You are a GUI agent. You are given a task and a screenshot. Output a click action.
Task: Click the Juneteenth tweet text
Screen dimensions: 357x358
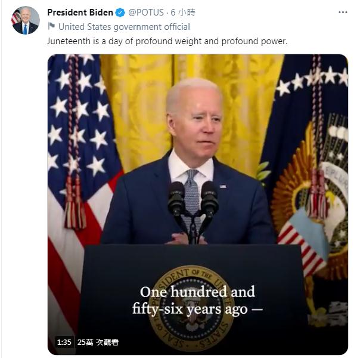[x=167, y=41]
